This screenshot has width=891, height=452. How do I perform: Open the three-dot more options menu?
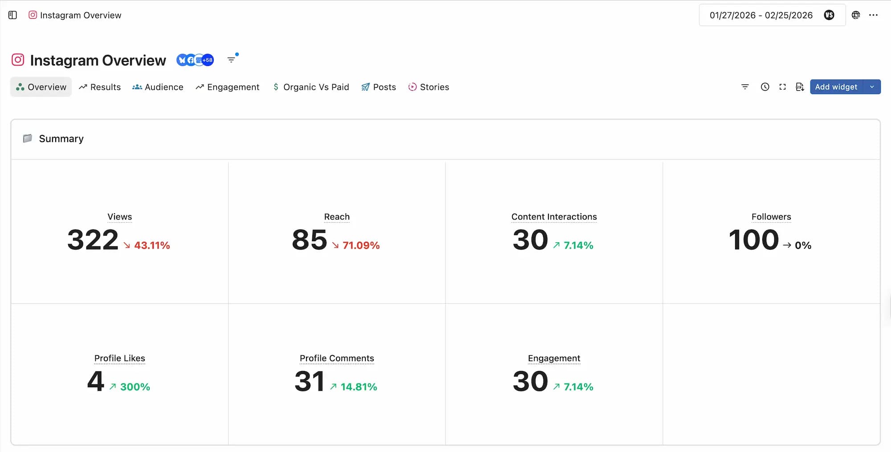coord(873,15)
